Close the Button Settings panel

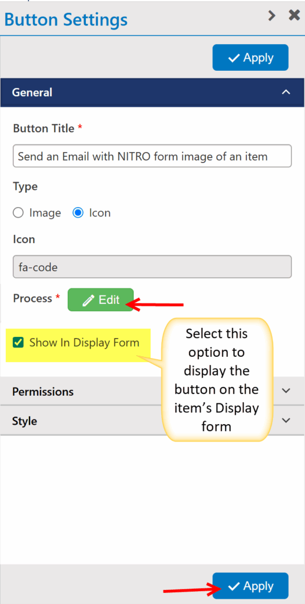coord(294,15)
